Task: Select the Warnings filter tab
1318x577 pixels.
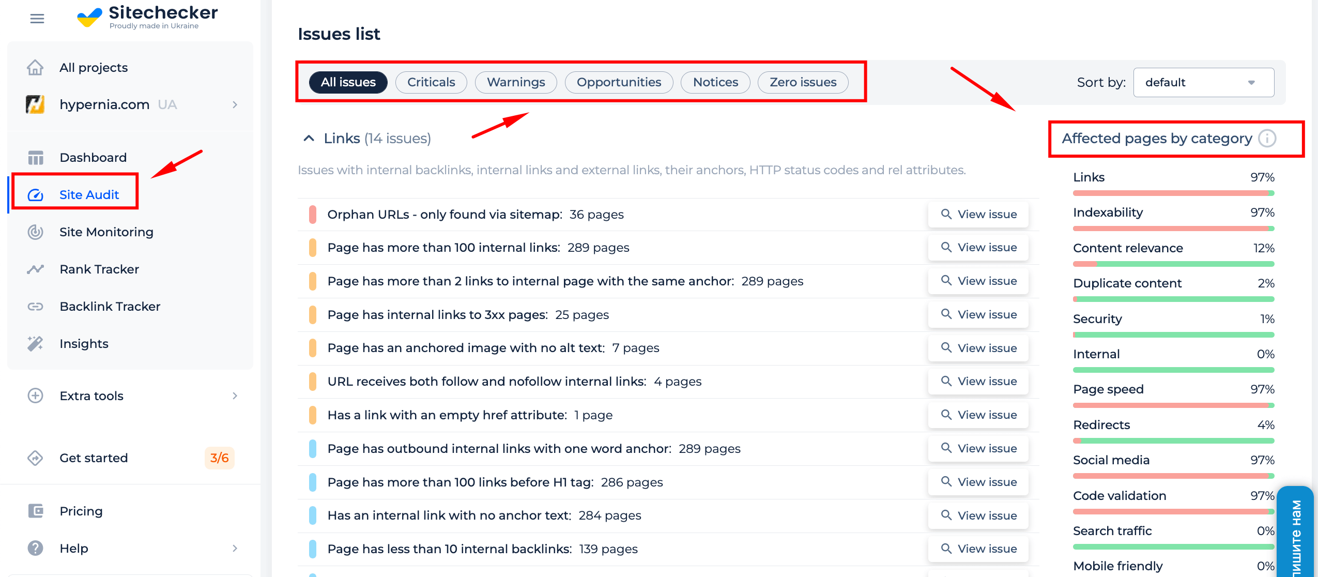Action: tap(517, 82)
